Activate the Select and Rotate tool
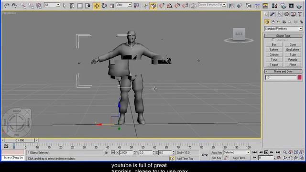 tap(104, 6)
